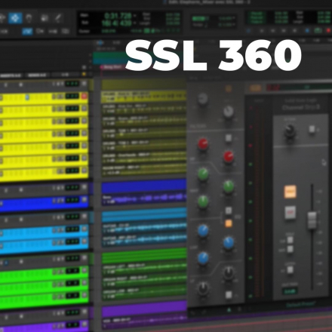Click the Sub counter time display
Viewport: 332px width, 332px height.
coord(116,23)
